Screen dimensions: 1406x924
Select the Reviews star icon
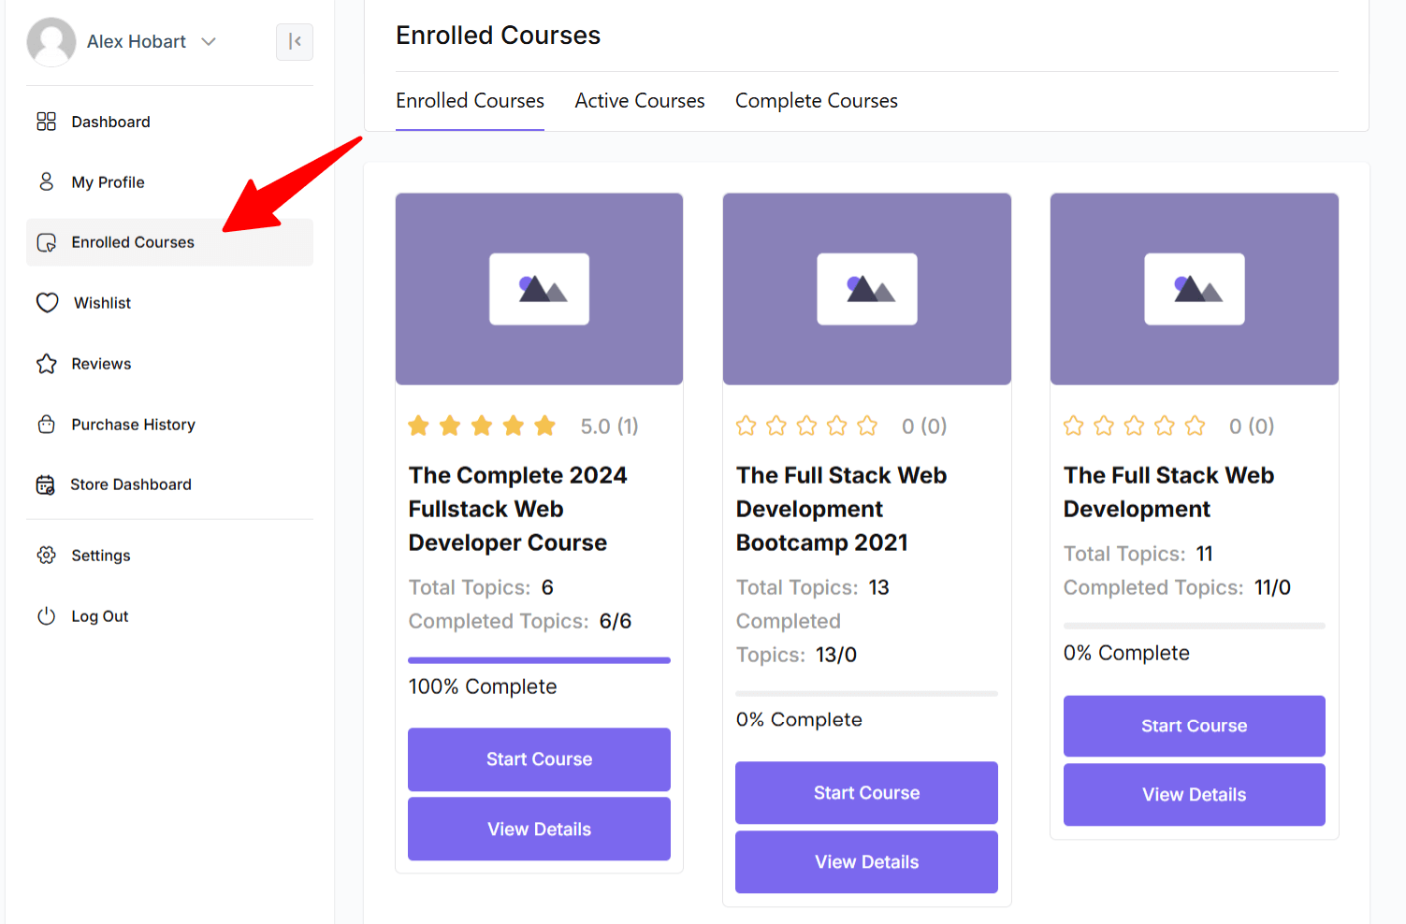[x=47, y=363]
